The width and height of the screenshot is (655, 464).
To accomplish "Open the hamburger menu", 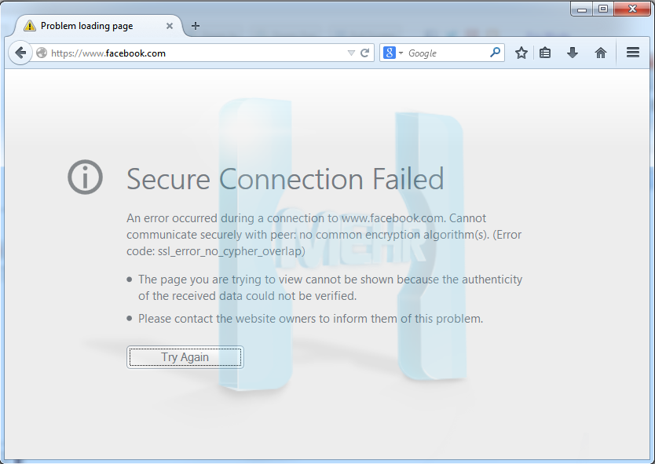I will click(x=633, y=53).
